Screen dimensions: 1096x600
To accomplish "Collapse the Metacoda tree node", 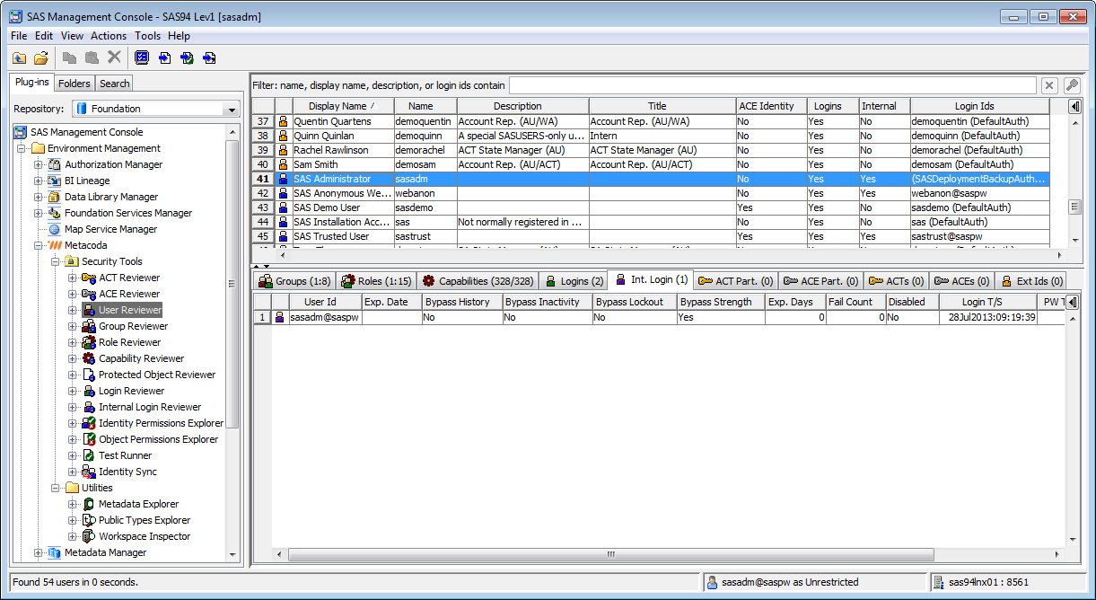I will coord(39,245).
